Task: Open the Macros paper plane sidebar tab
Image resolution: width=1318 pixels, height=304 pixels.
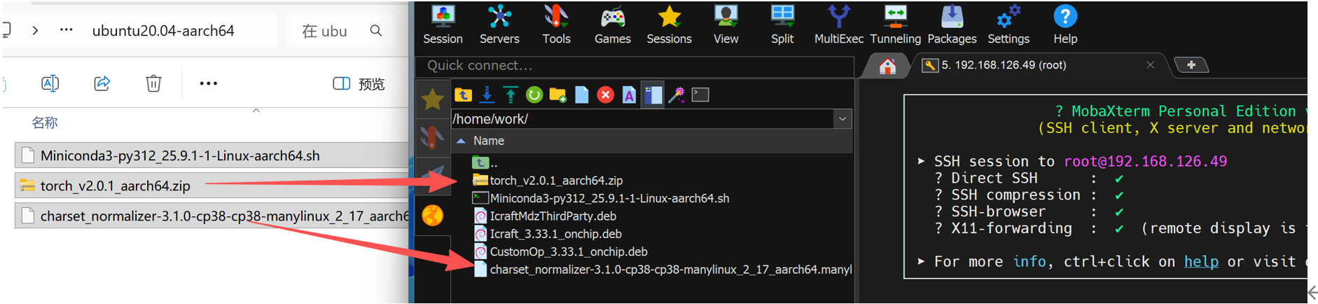Action: [433, 175]
